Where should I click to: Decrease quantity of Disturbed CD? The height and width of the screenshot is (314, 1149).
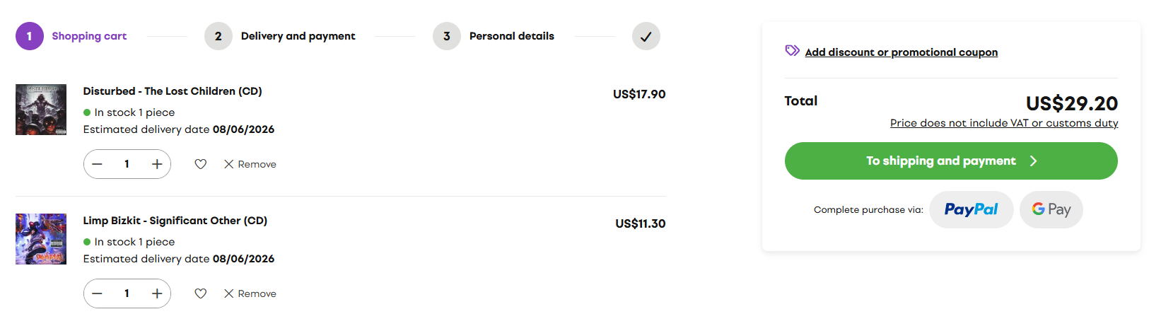98,164
